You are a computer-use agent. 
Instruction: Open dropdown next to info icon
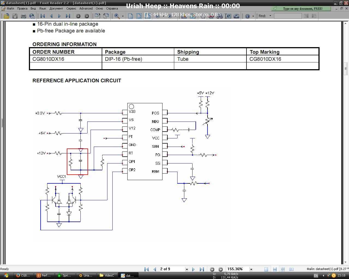point(253,16)
